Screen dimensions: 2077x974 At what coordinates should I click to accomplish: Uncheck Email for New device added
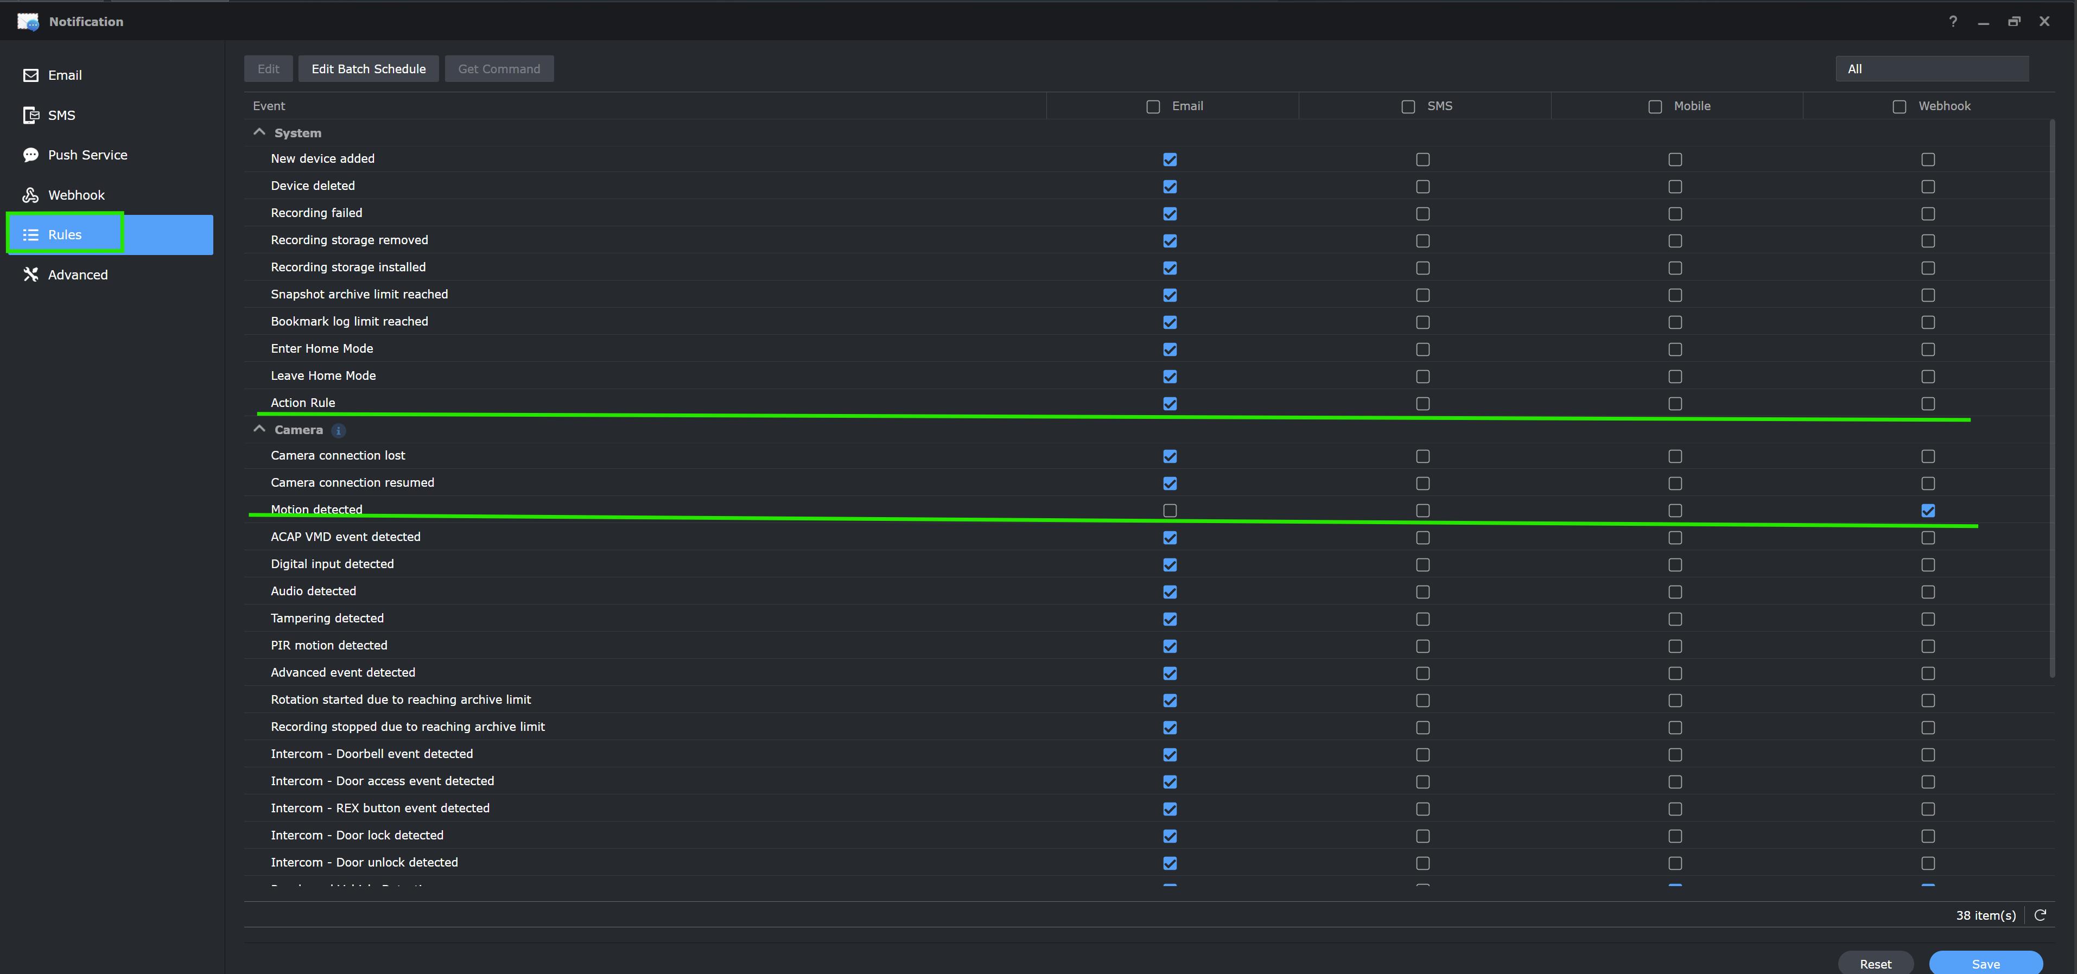pyautogui.click(x=1170, y=160)
